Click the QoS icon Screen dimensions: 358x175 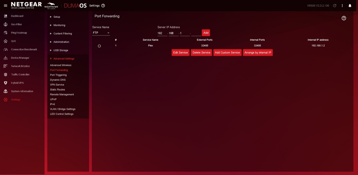5,41
